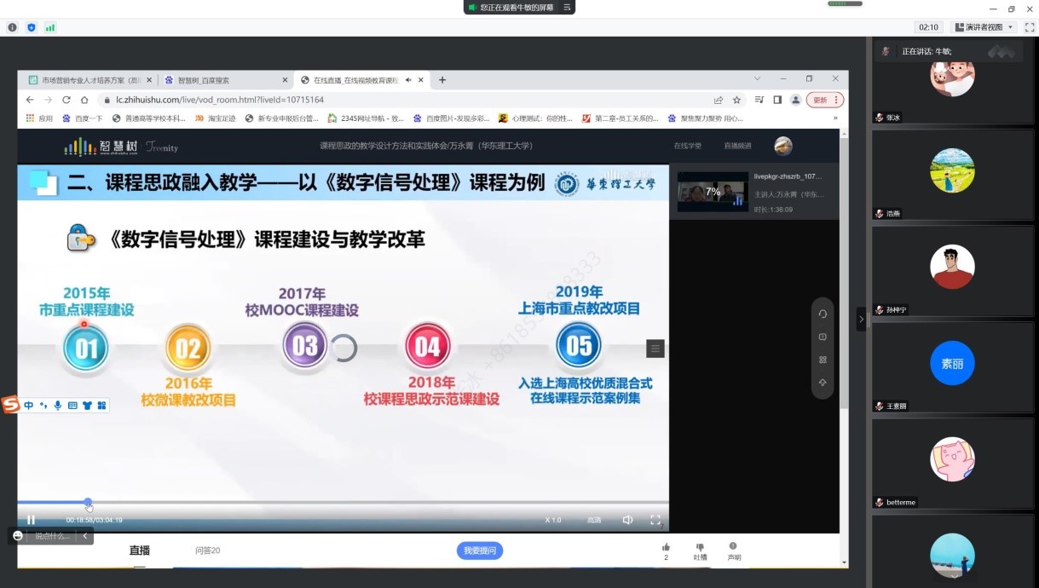Seek on the video progress bar

point(343,502)
